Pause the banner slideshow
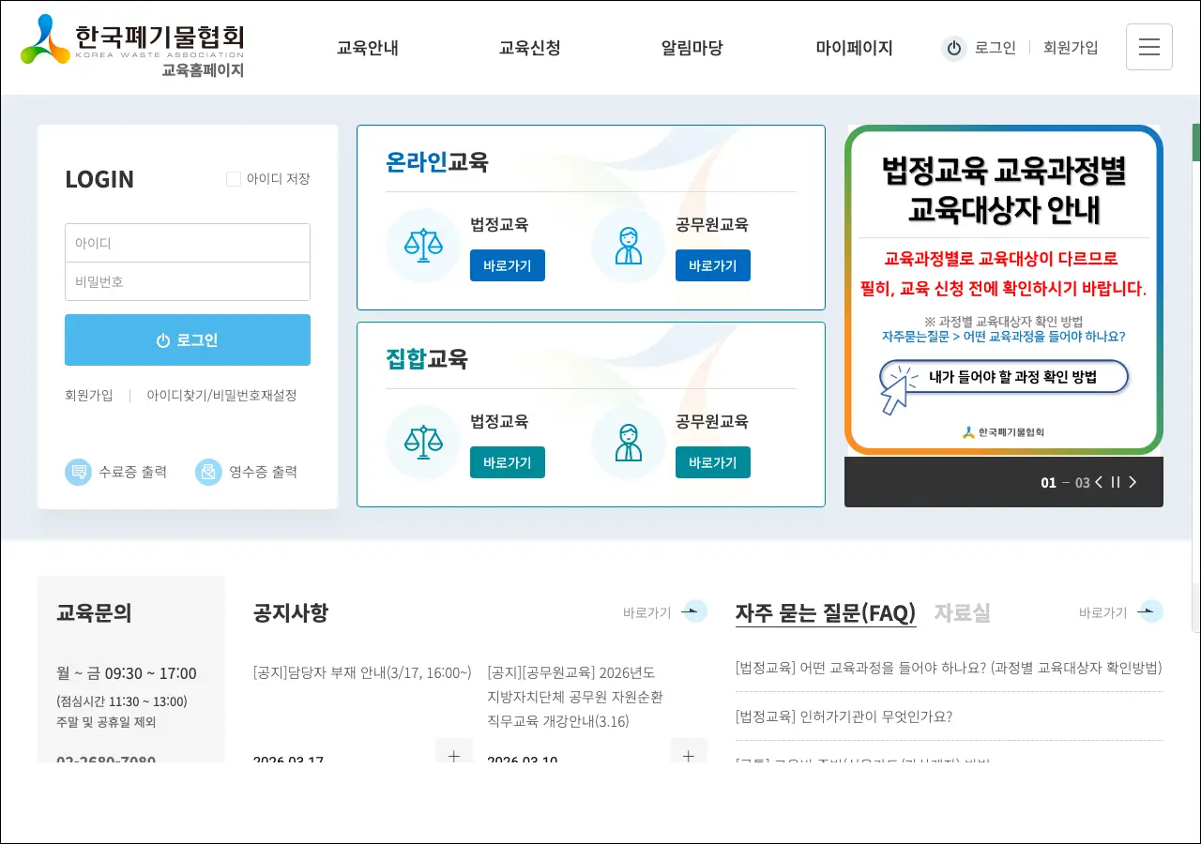 [x=1116, y=482]
